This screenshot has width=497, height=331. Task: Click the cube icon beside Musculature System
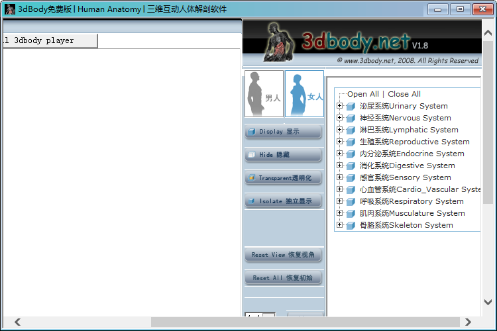pos(351,214)
